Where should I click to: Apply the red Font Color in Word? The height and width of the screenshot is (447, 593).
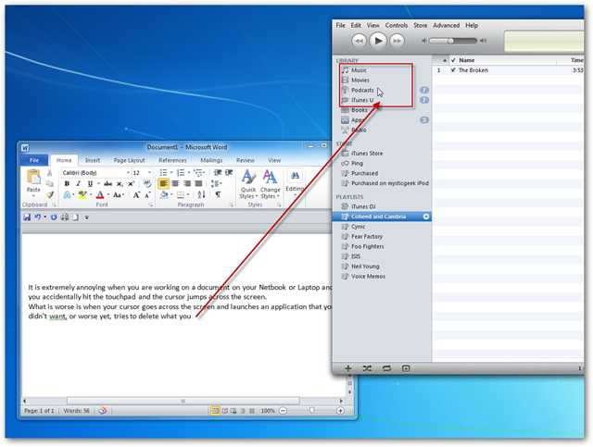coord(100,195)
